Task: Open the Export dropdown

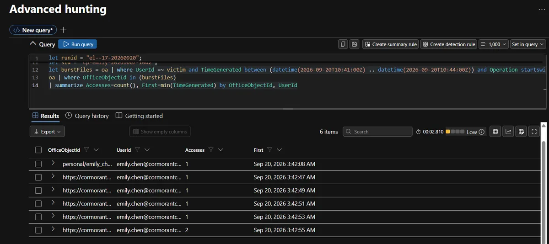Action: coord(47,132)
